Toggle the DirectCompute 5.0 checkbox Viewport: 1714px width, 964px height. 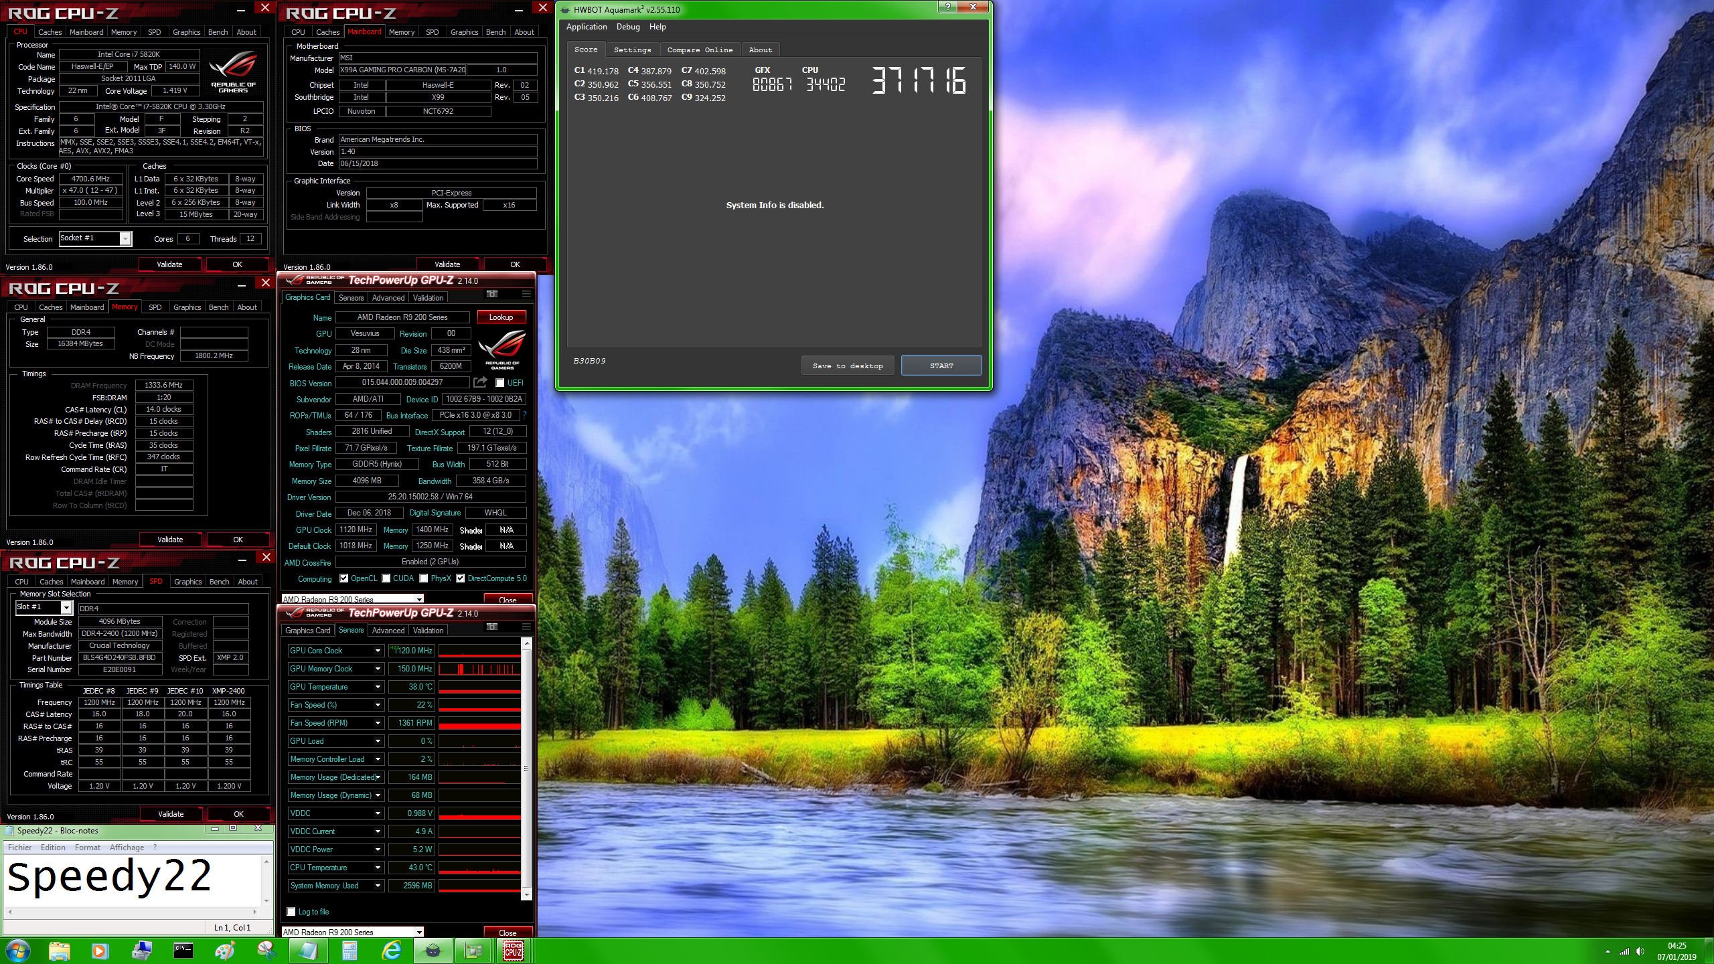(460, 578)
